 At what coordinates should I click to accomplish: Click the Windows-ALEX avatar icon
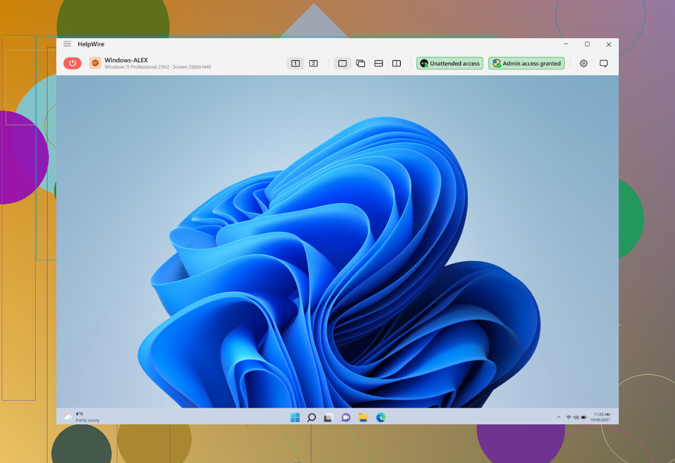click(95, 63)
